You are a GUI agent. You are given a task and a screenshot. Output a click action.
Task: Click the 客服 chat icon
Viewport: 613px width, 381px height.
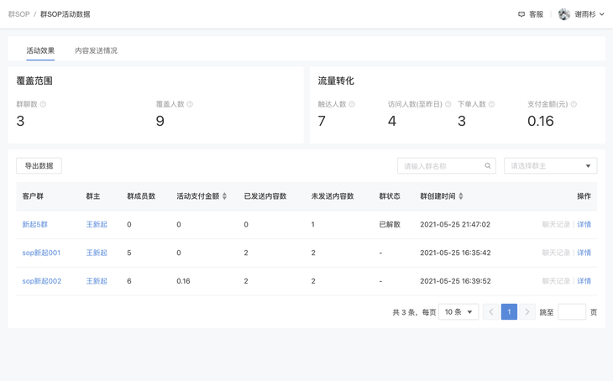pyautogui.click(x=521, y=14)
